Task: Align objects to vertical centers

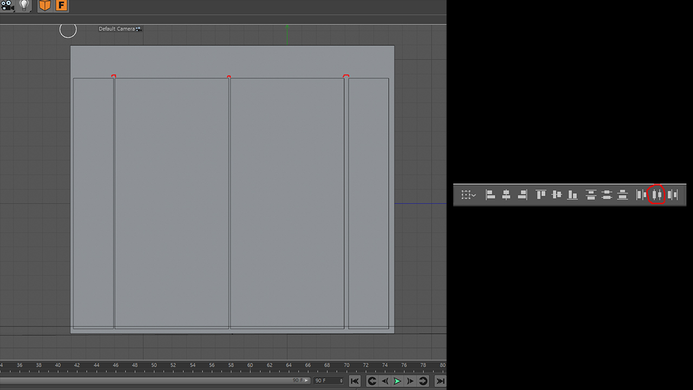Action: (x=557, y=195)
